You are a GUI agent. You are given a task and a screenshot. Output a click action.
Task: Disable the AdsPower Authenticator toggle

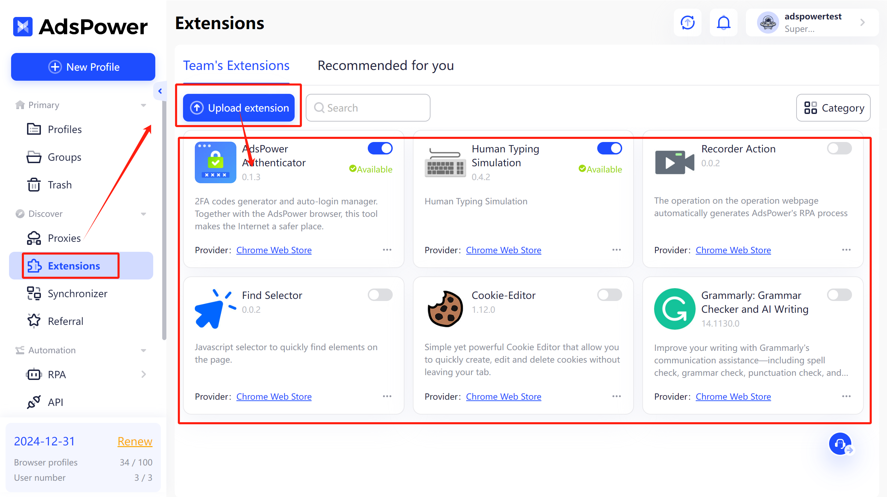pyautogui.click(x=380, y=148)
